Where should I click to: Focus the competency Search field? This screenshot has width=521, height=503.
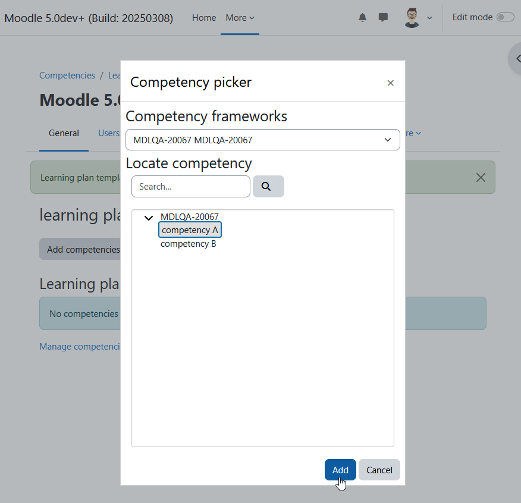pyautogui.click(x=191, y=186)
